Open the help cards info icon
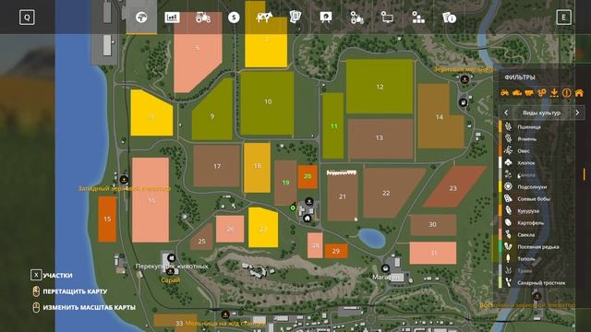 coord(449,18)
